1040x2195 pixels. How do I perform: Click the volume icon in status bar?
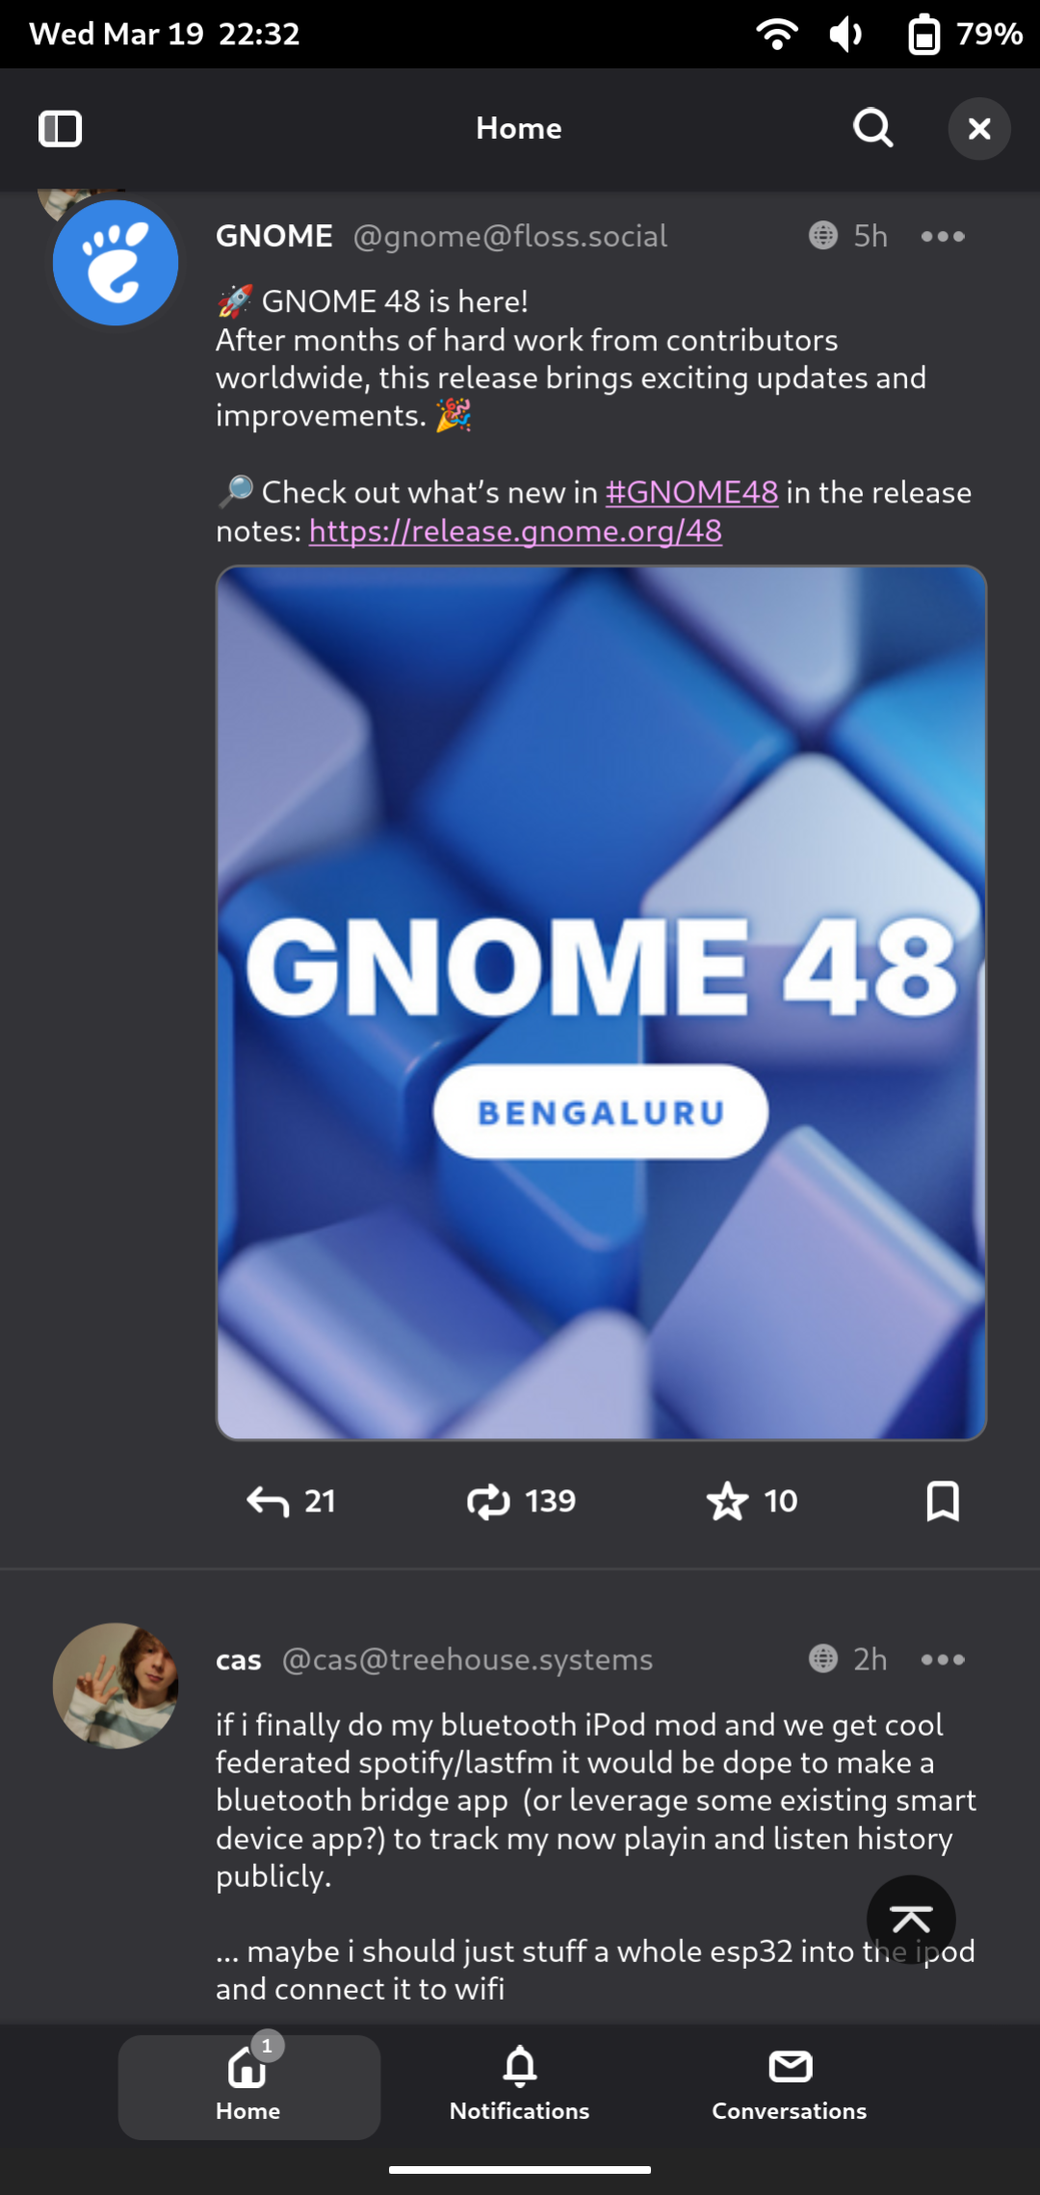(845, 35)
